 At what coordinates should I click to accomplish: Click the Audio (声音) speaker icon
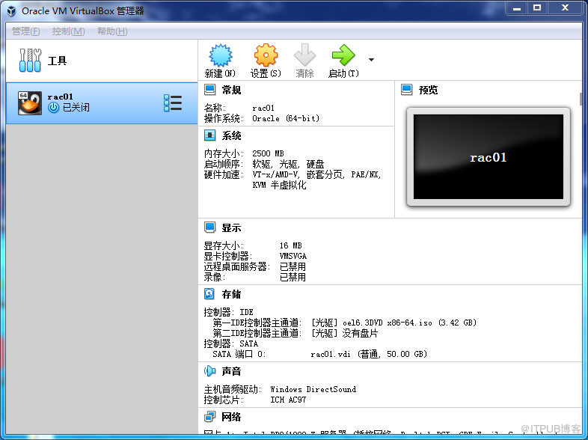[210, 371]
